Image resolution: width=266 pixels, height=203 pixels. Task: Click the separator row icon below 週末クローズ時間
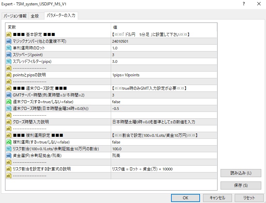[x=8, y=115]
